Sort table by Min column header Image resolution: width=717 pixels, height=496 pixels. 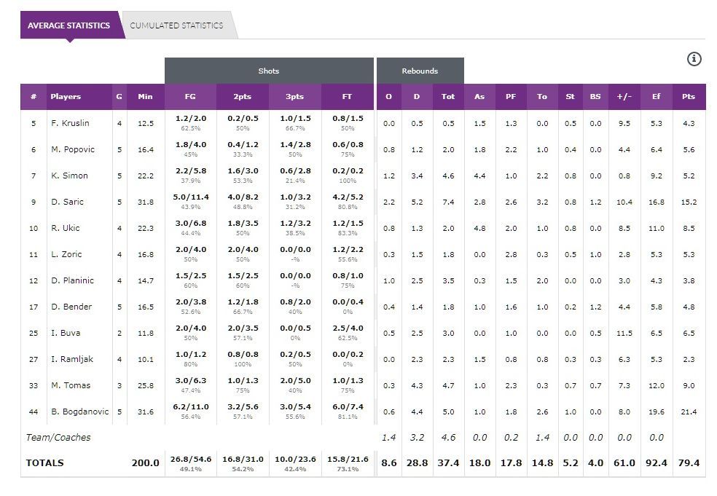145,97
